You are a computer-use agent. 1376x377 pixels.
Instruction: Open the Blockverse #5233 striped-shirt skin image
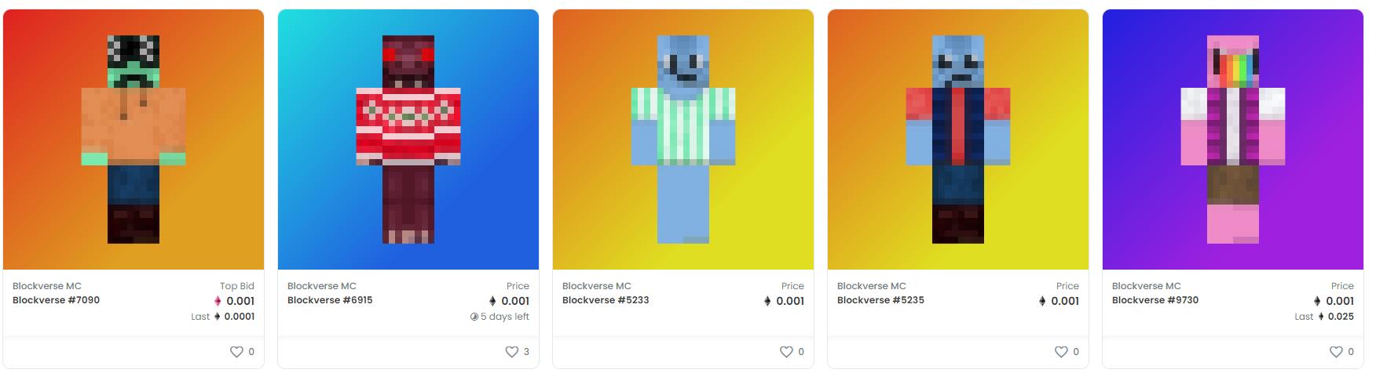[x=683, y=140]
